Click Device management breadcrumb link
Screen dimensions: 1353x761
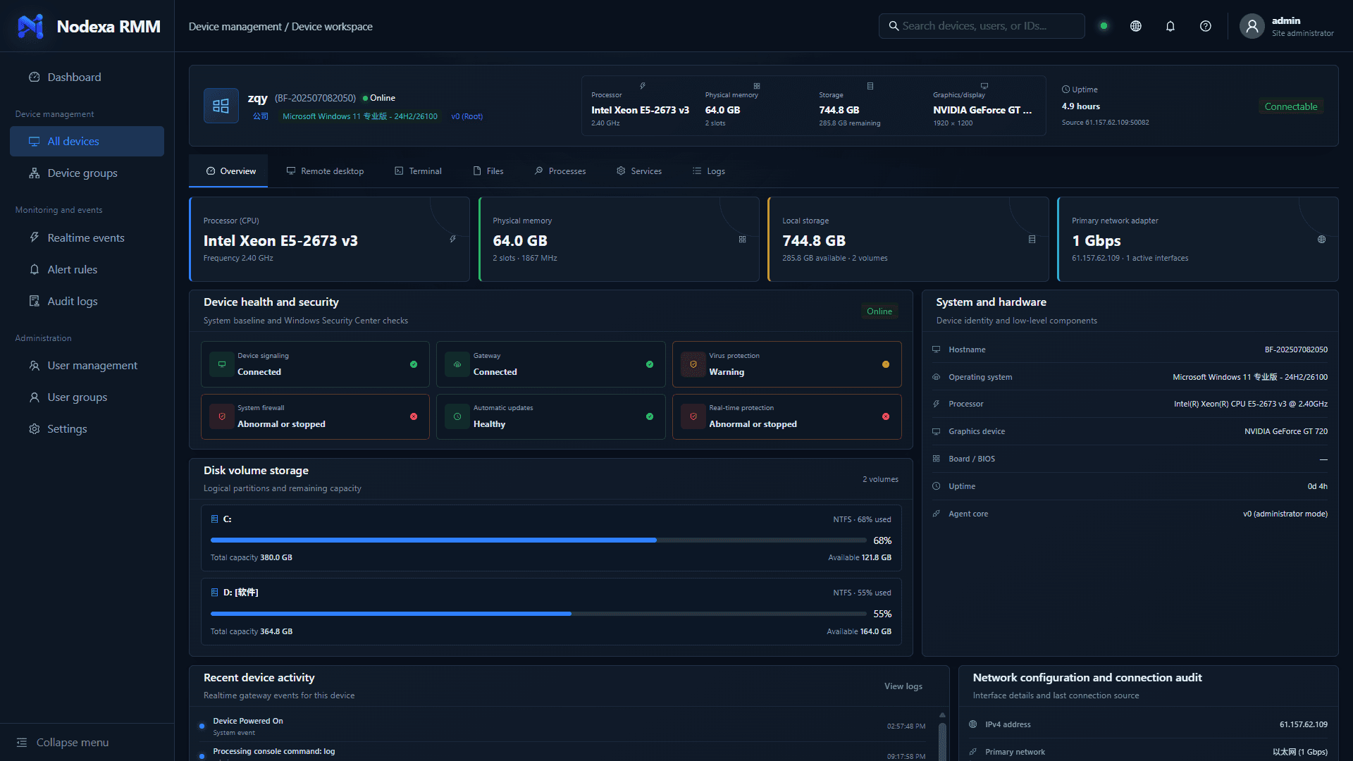235,27
